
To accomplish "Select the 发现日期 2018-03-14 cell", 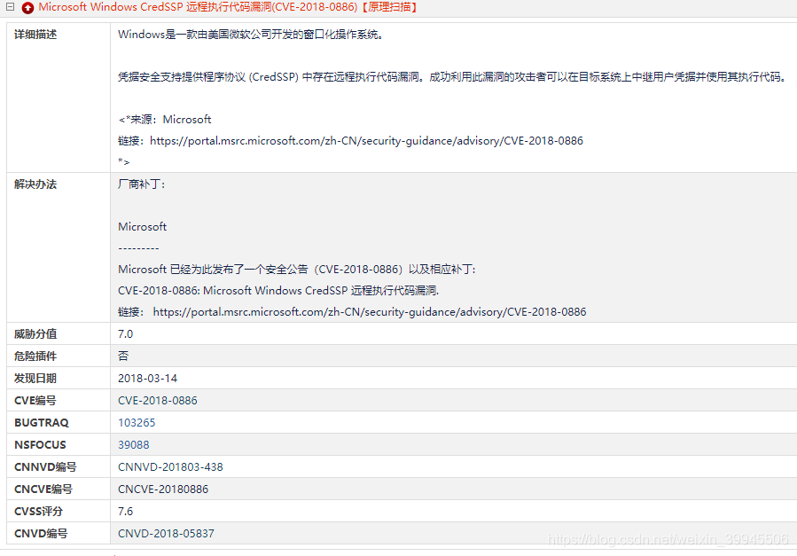I will pyautogui.click(x=147, y=378).
